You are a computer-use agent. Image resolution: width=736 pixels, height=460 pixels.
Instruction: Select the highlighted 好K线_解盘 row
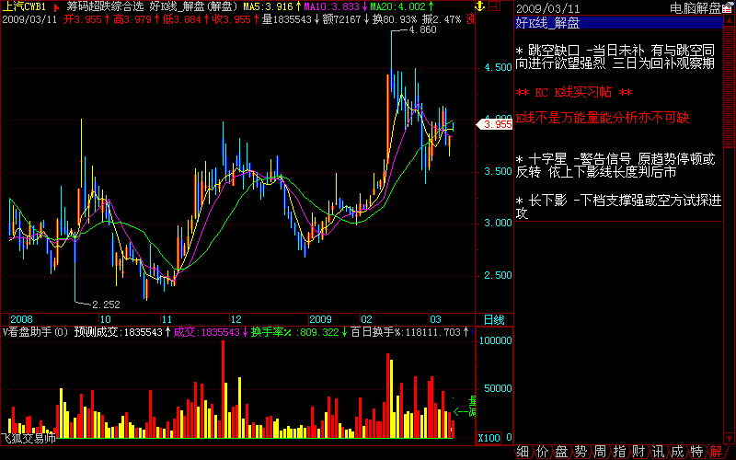(618, 22)
